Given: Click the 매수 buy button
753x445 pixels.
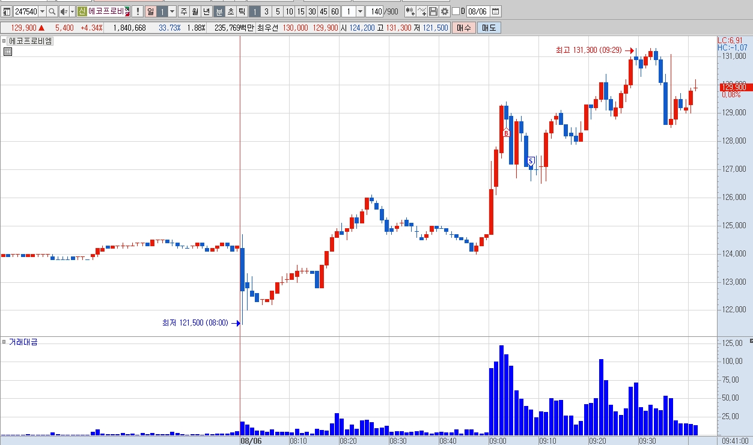Looking at the screenshot, I should 464,28.
